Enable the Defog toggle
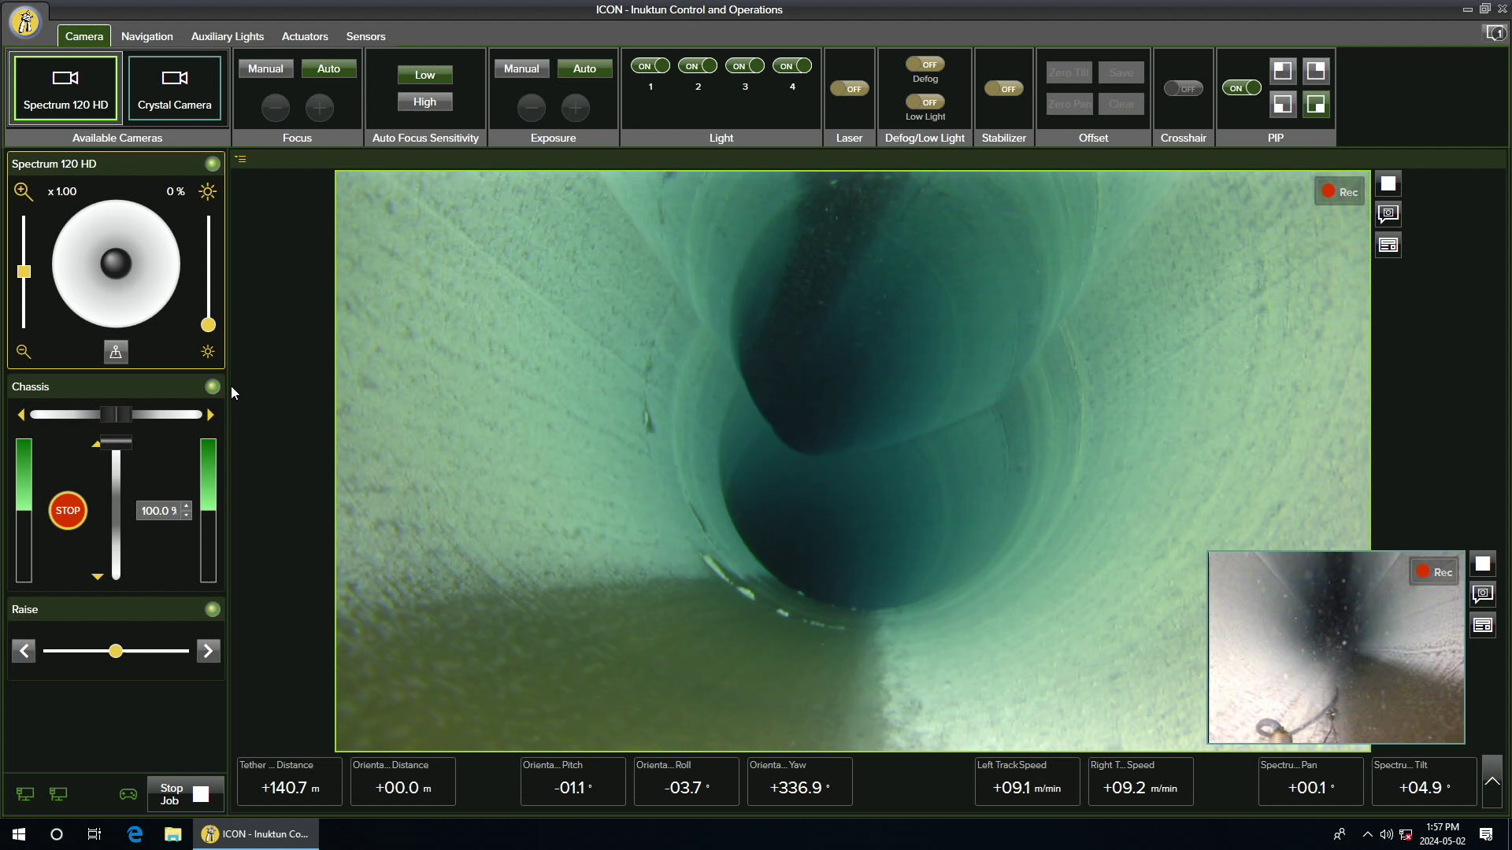 pos(925,65)
